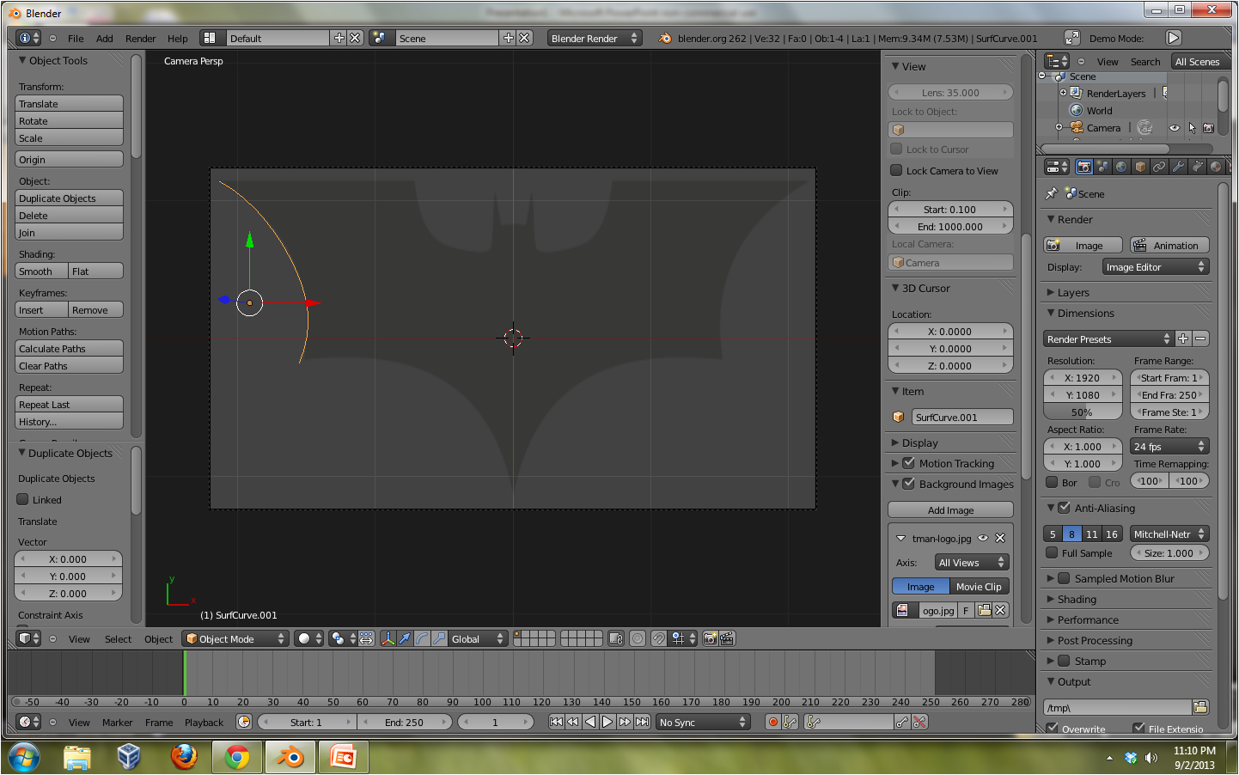Open the Material sphere tab
1239x775 pixels.
pyautogui.click(x=1216, y=167)
